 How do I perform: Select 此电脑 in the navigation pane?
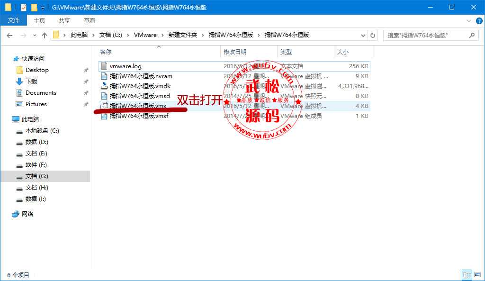pos(30,119)
